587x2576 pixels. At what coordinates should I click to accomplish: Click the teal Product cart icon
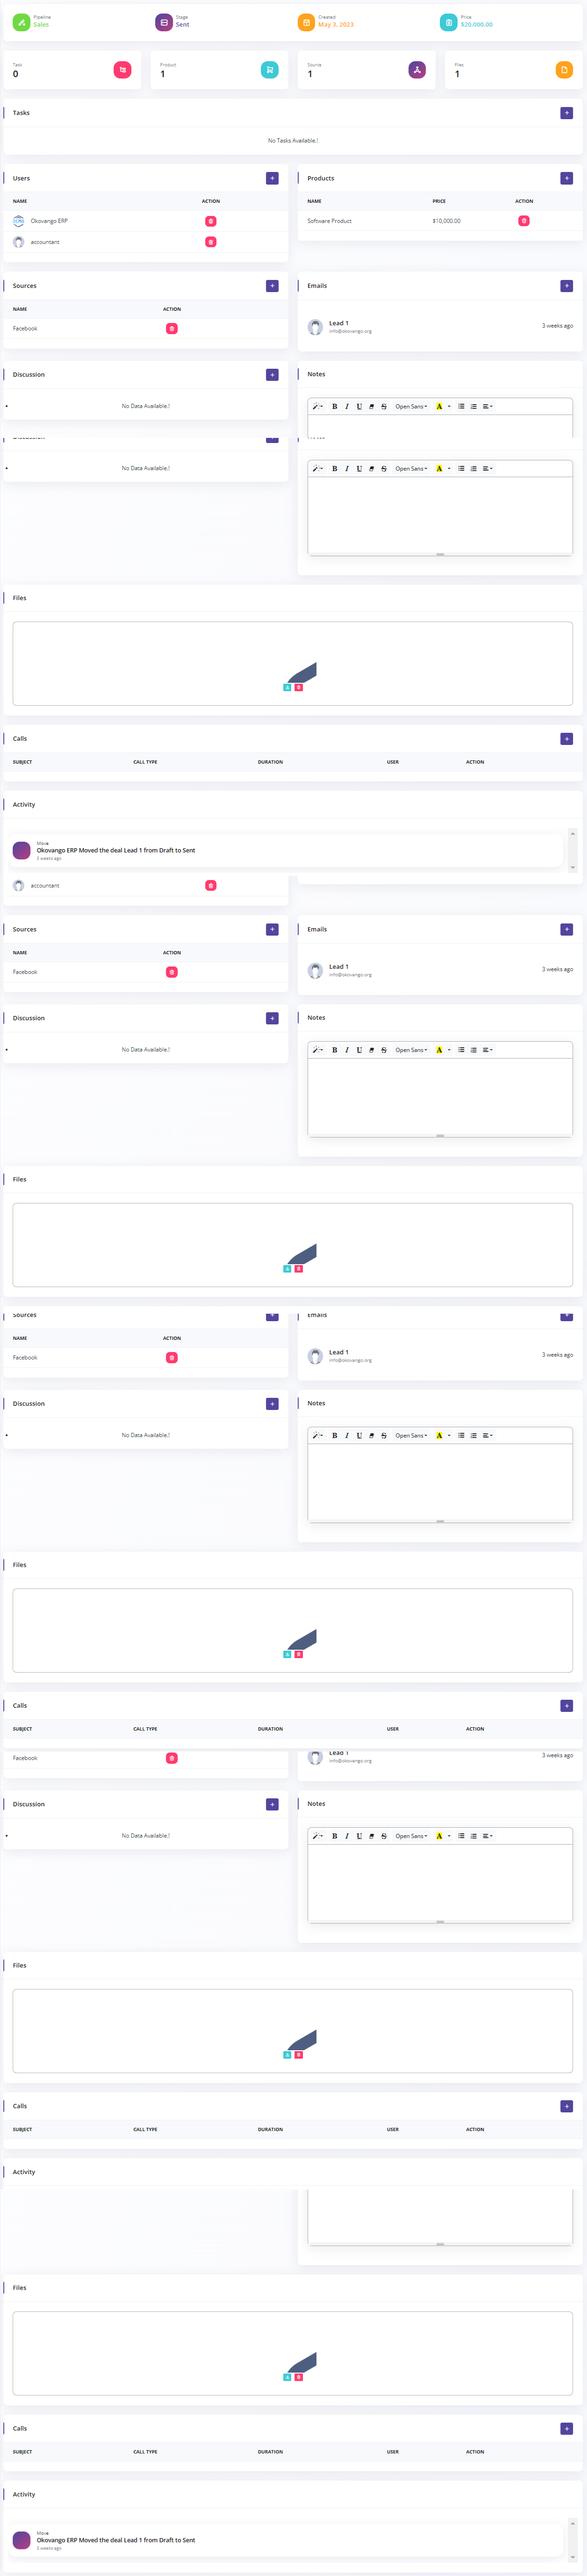269,70
